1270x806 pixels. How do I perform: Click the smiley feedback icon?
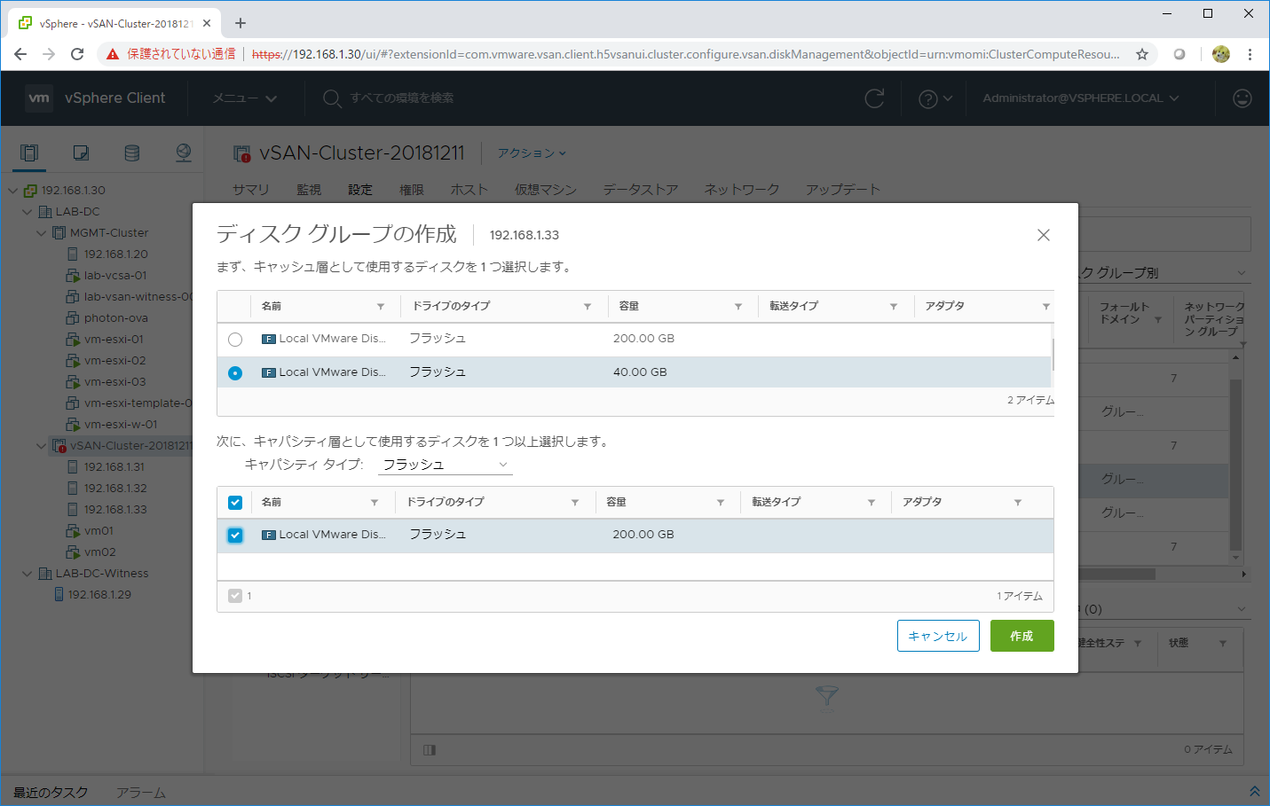click(x=1242, y=98)
